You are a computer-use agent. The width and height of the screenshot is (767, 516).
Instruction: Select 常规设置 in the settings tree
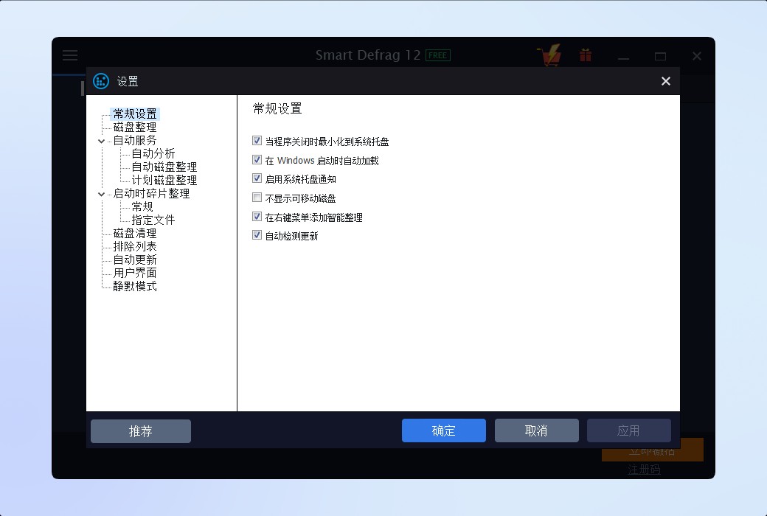click(x=135, y=114)
